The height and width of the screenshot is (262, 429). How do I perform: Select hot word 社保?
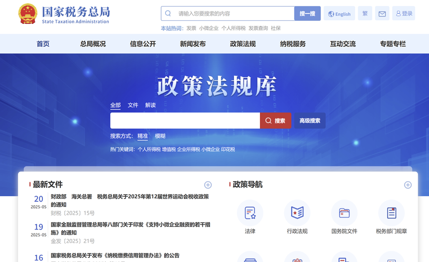point(275,28)
